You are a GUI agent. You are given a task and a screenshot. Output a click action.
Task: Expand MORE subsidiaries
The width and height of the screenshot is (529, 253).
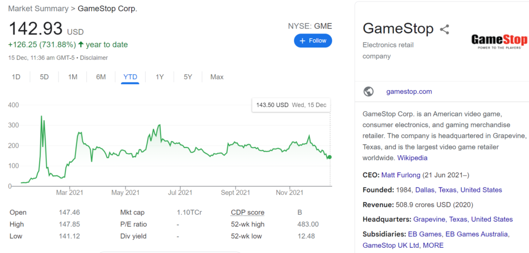pos(433,245)
